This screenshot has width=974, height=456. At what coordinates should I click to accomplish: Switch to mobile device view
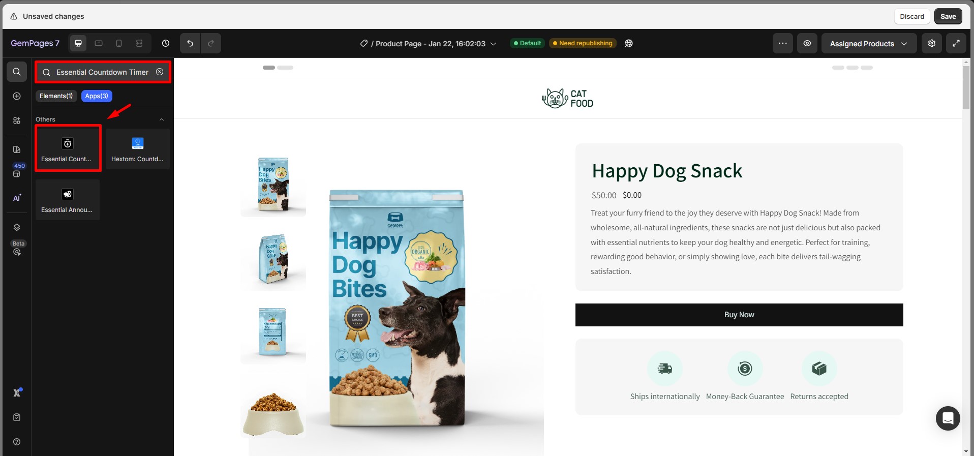click(119, 43)
